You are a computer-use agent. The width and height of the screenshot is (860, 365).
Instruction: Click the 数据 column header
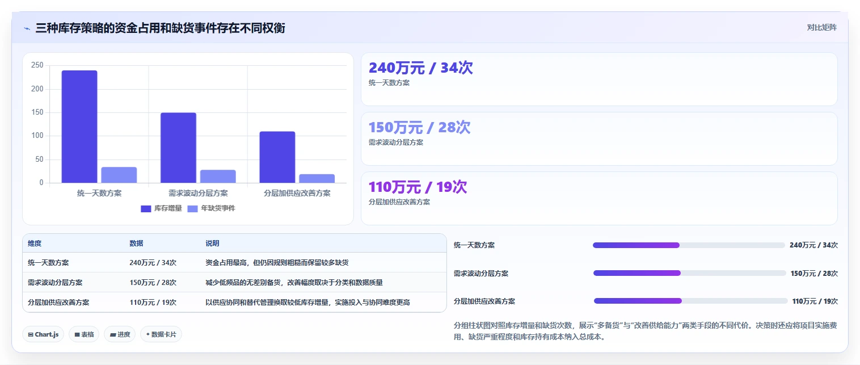[x=136, y=243]
